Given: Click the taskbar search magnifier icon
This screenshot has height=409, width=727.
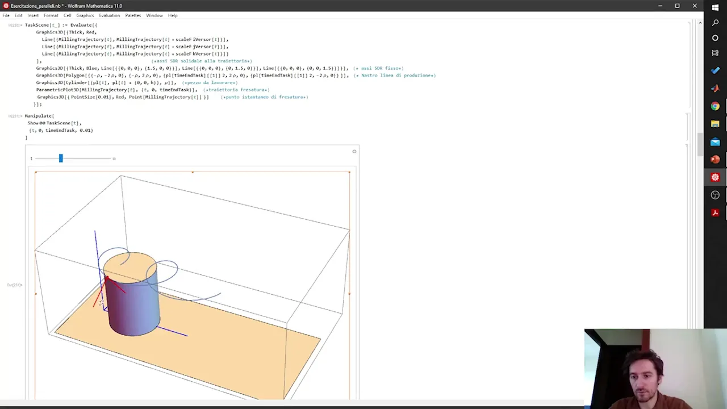Looking at the screenshot, I should (715, 22).
